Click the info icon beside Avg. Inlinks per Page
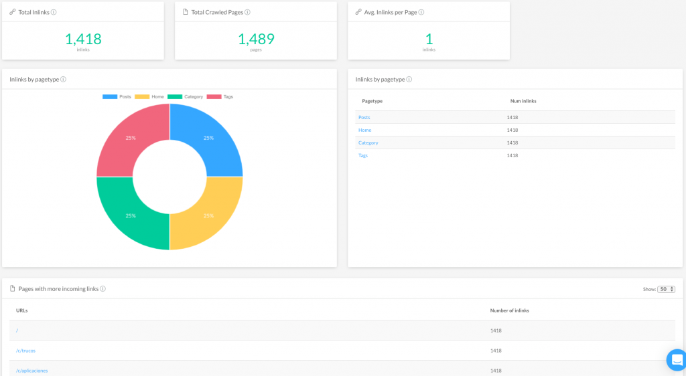 coord(421,12)
